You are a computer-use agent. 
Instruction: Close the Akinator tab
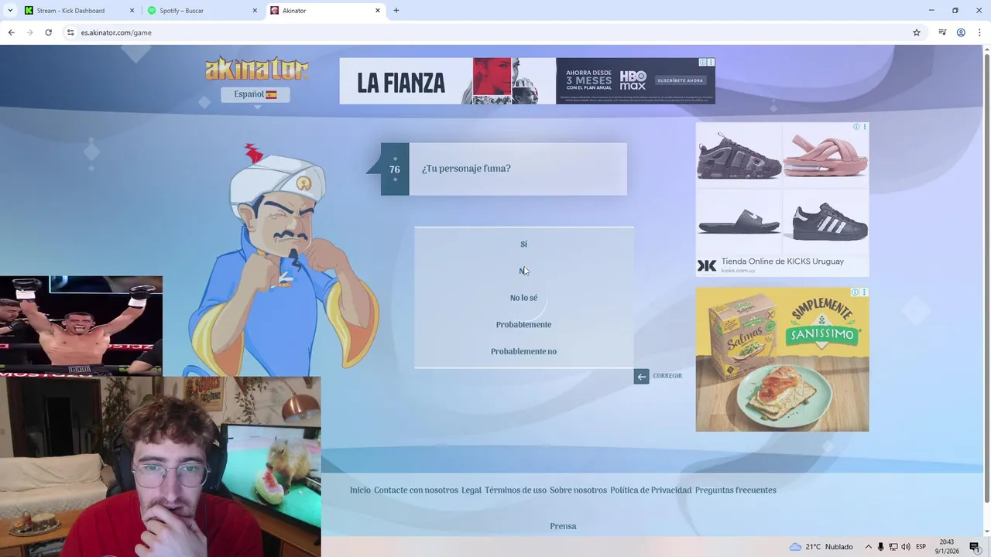point(378,11)
